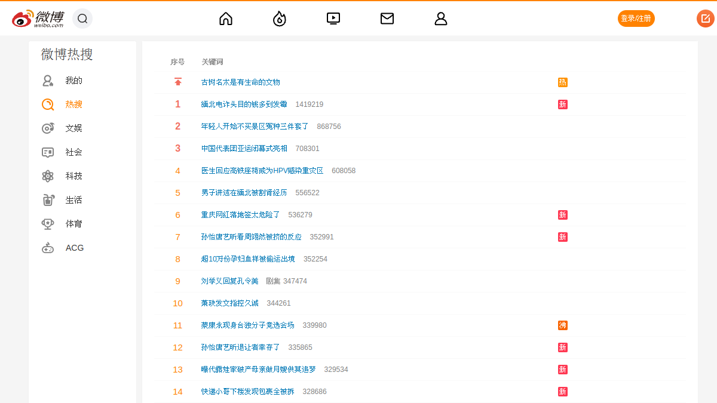Image resolution: width=717 pixels, height=403 pixels.
Task: Open topic 蔡康永现身台独分子竞选会场
Action: 248,325
